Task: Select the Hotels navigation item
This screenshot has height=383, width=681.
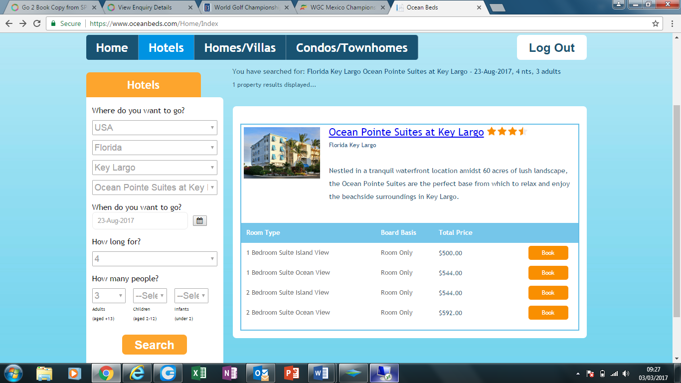Action: pyautogui.click(x=166, y=47)
